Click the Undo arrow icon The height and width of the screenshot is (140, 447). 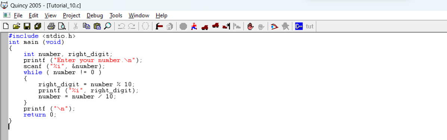pos(121,26)
